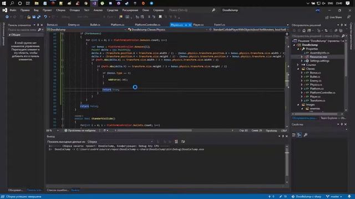
Task: Click the search magnifier in title bar
Action: click(214, 10)
